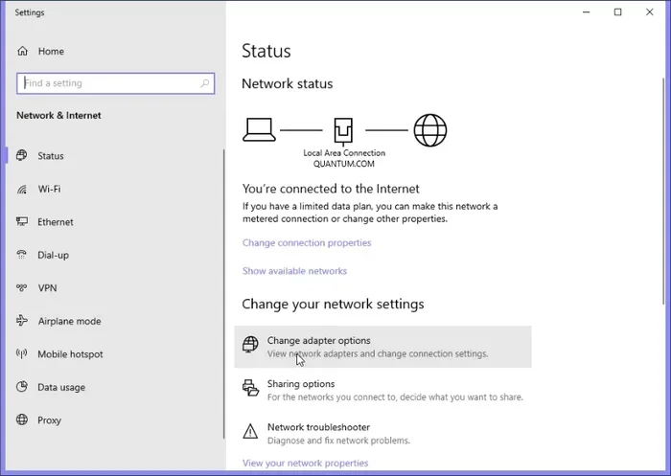Click the main page vertical scrollbar
This screenshot has width=671, height=476.
(x=663, y=192)
